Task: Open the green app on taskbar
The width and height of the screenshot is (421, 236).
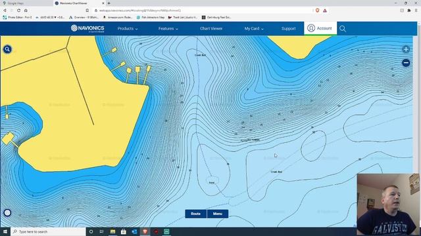Action: pos(166,231)
